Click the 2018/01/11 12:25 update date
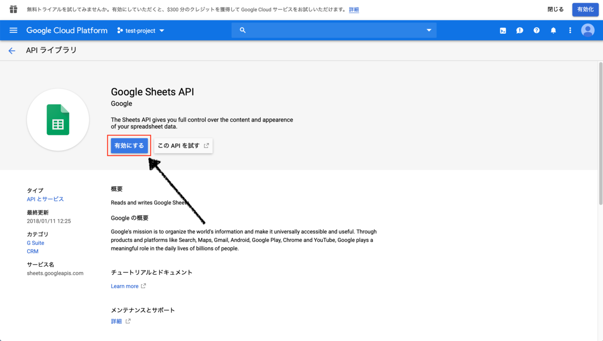 49,221
